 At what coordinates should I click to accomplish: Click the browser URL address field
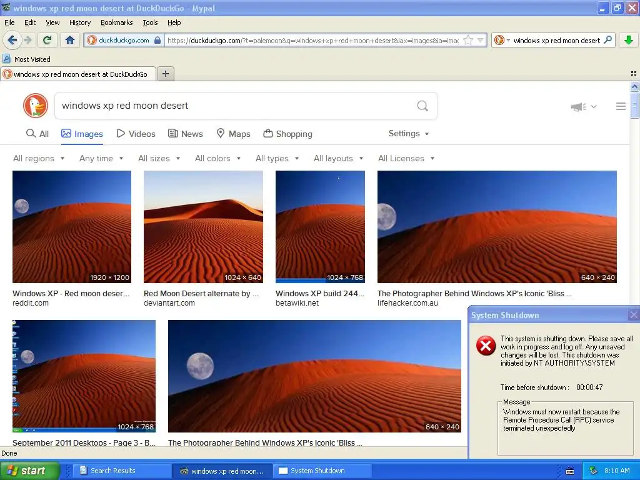(x=312, y=41)
